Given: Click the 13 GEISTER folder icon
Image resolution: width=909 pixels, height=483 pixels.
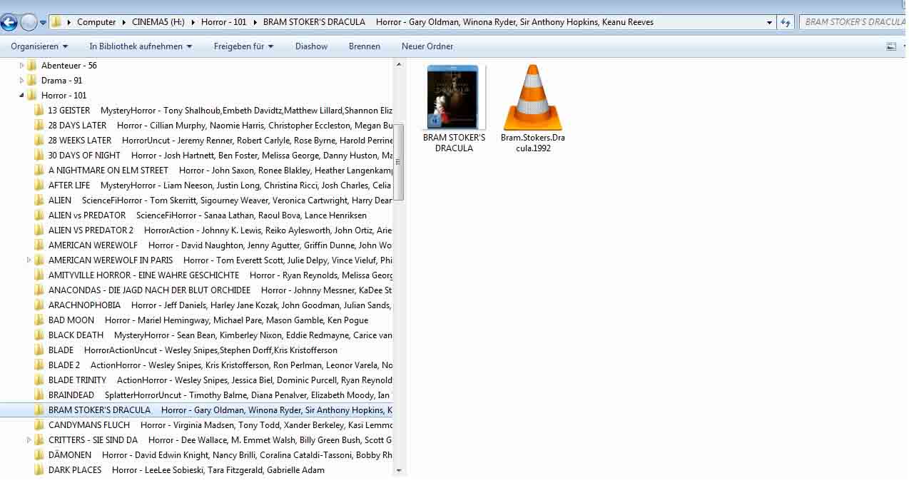Looking at the screenshot, I should pos(39,111).
